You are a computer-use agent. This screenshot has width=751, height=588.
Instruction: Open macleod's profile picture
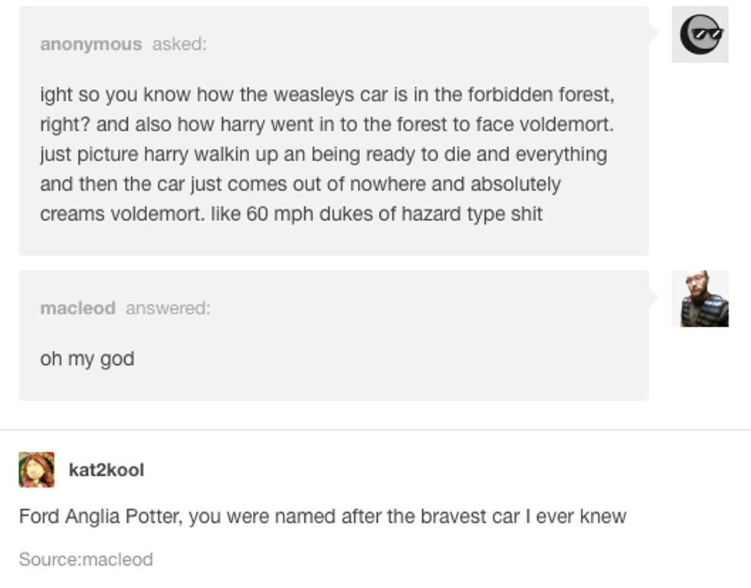click(700, 298)
